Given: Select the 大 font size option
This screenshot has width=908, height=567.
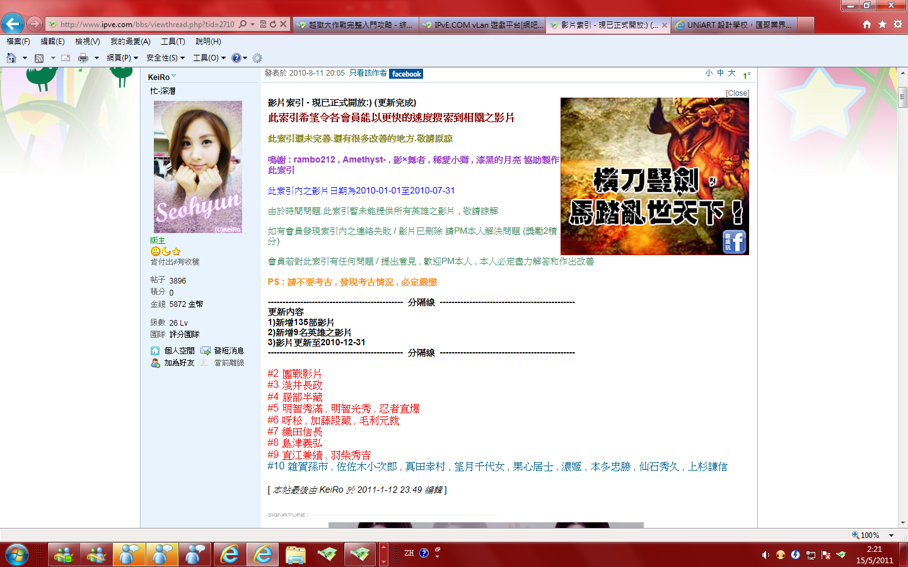Looking at the screenshot, I should pos(731,73).
